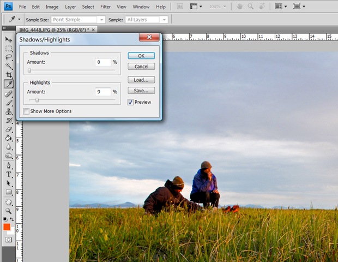338x262 pixels.
Task: Toggle the Preview checkbox
Action: [130, 102]
